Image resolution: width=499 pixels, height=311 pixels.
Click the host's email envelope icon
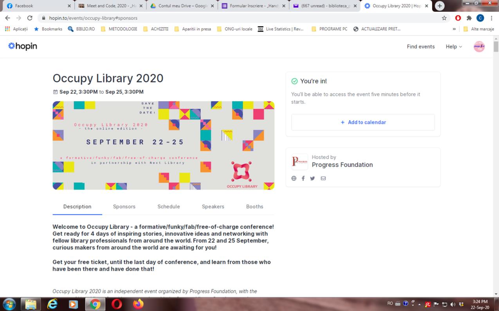pos(323,179)
